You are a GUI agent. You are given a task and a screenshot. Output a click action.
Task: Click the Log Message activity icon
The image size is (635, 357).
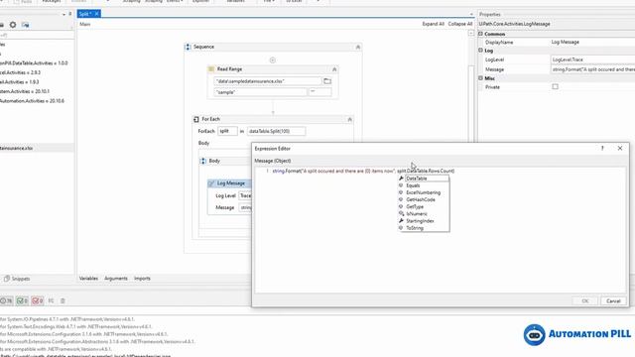(211, 183)
